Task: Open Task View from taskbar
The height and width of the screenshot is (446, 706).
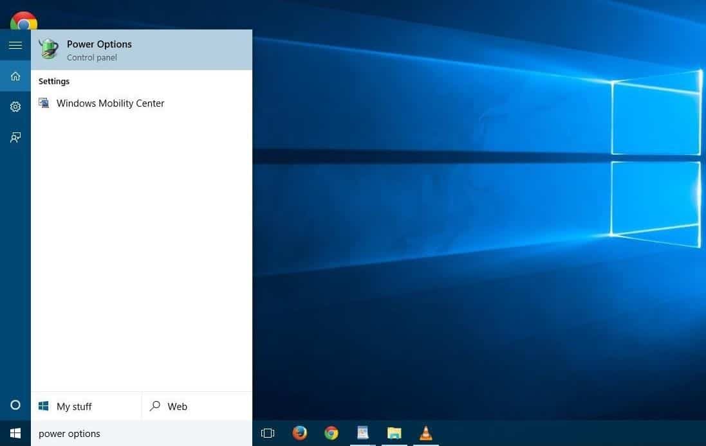Action: click(x=268, y=433)
